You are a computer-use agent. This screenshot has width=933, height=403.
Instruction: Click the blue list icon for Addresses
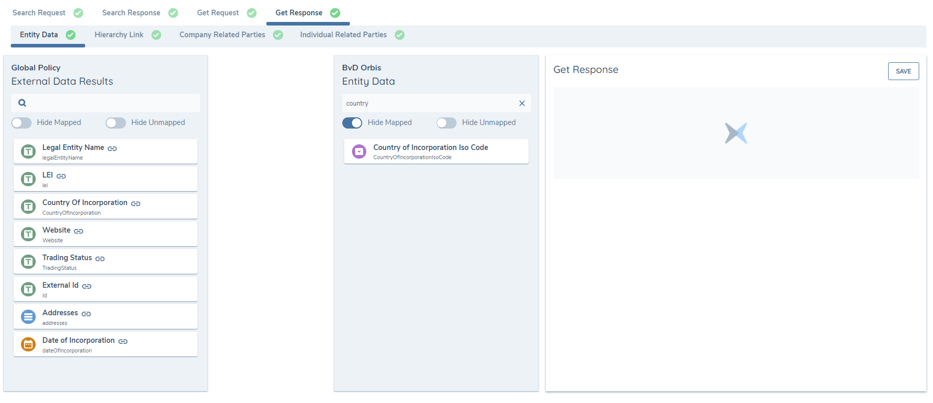click(x=29, y=317)
